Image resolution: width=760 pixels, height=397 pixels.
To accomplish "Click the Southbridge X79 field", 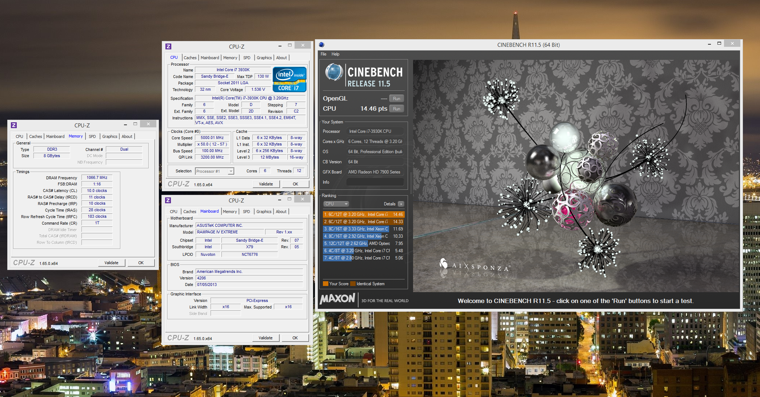I will click(x=249, y=247).
